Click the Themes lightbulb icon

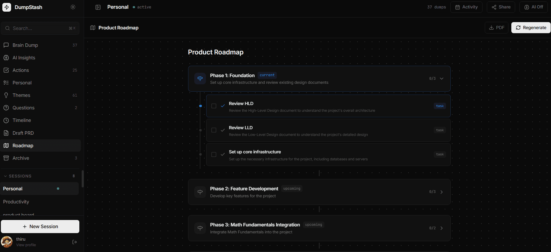click(x=6, y=95)
